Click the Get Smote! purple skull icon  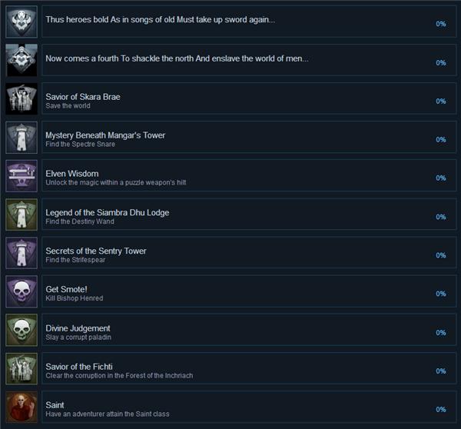click(22, 291)
